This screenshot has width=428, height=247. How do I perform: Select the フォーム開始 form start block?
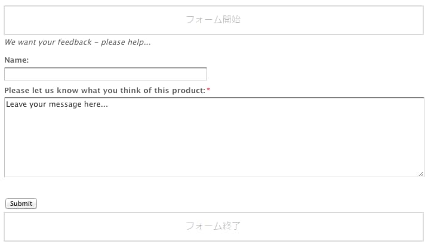214,20
